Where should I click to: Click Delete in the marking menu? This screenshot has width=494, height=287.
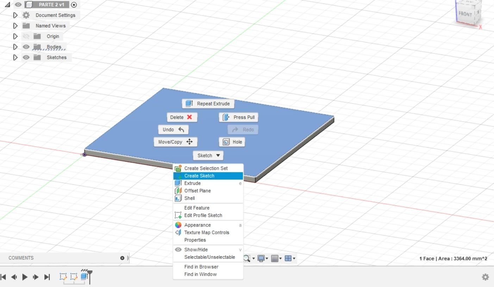[x=182, y=117]
